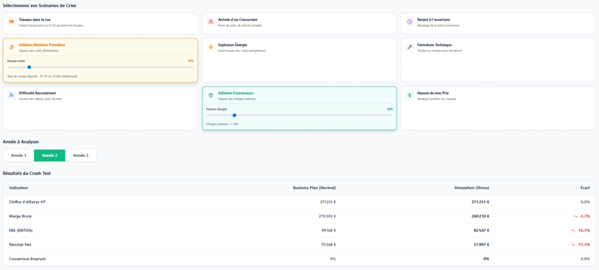Click the Difficulté Recrutement user icon
The image size is (599, 270).
12,95
